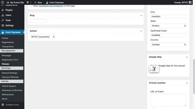Click Event Espresso admin bar label
This screenshot has height=109, width=195.
point(57,2)
